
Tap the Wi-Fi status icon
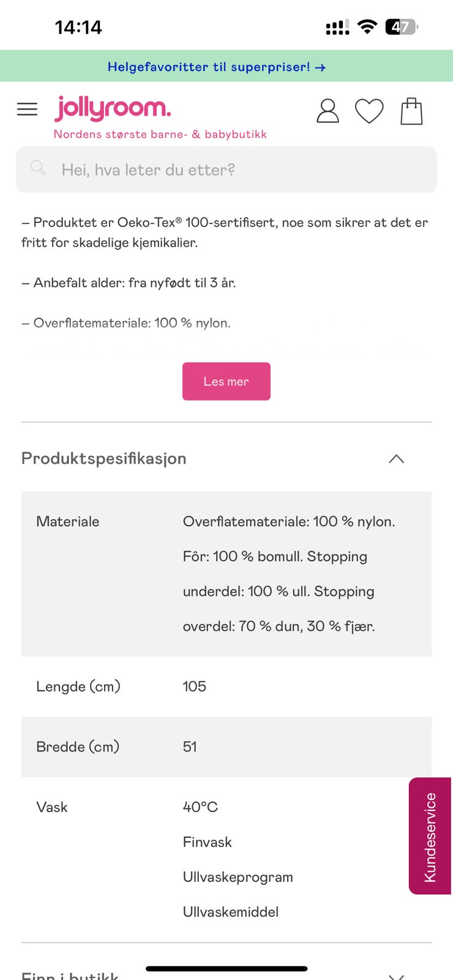367,26
